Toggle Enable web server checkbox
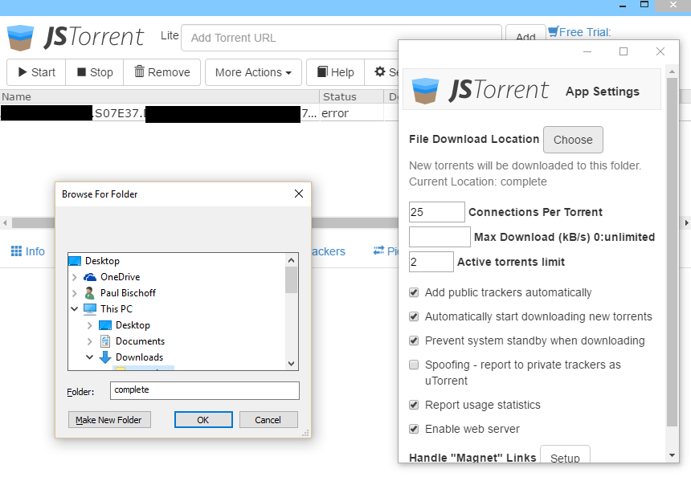The width and height of the screenshot is (691, 477). coord(414,429)
